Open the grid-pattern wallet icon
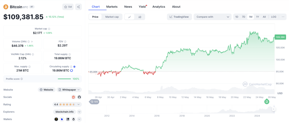The image size is (289, 123). 68,119
